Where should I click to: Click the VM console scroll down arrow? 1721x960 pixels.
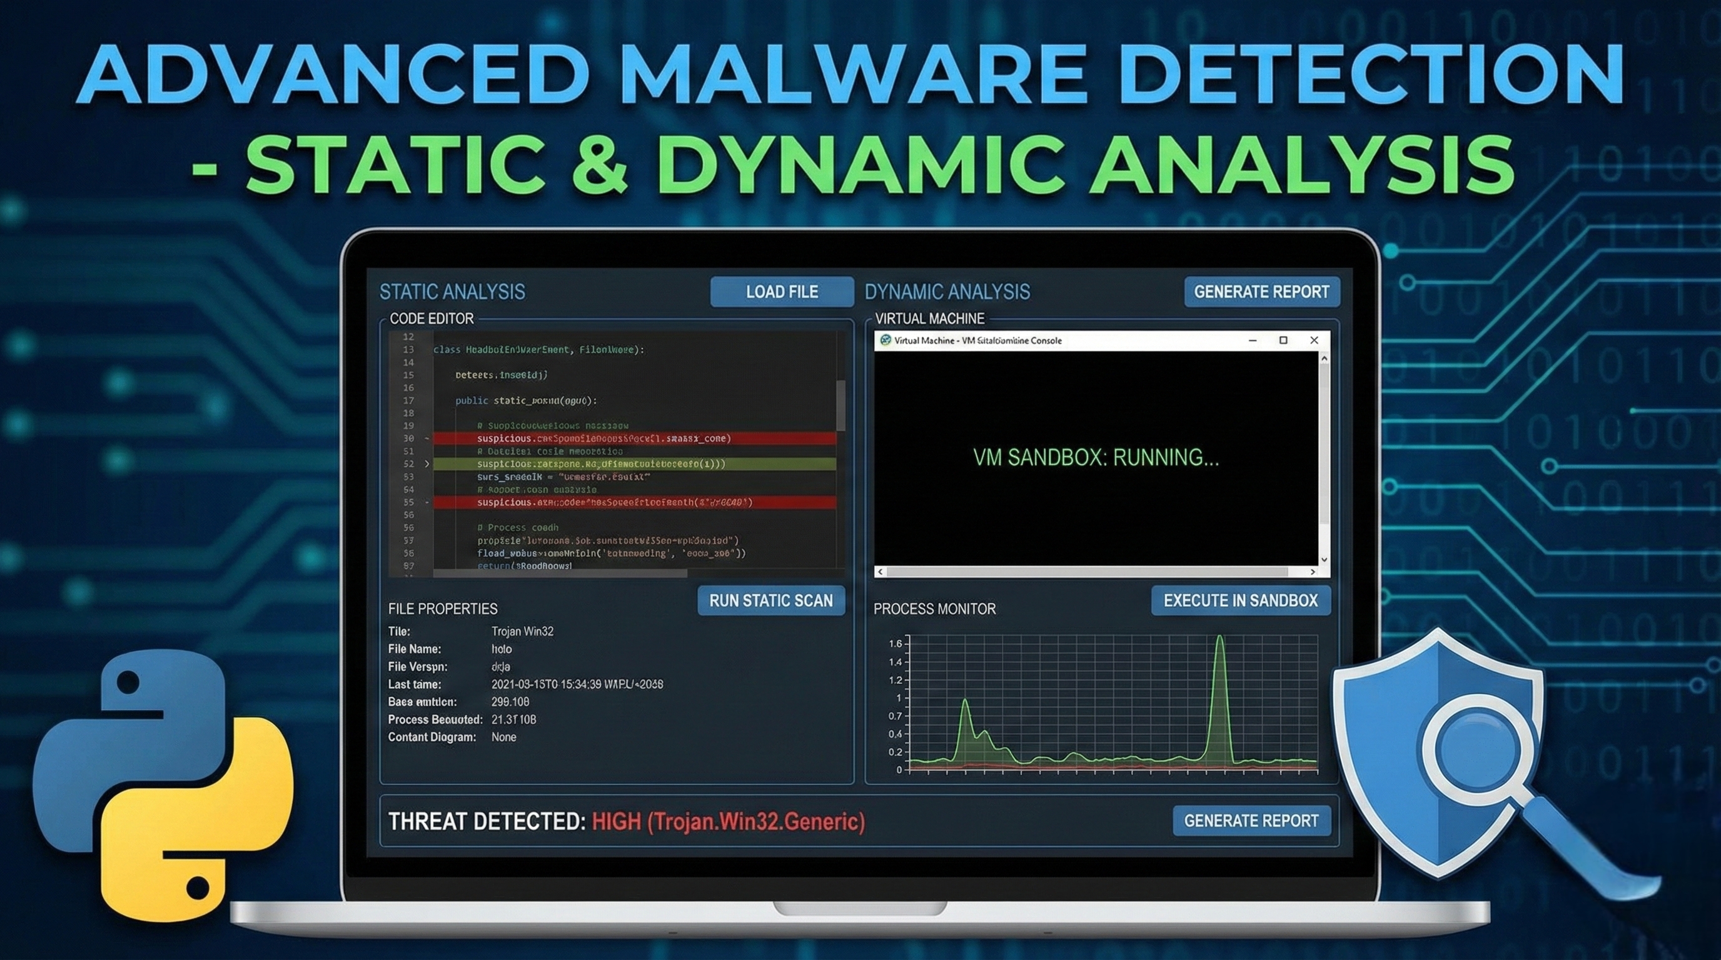tap(1324, 559)
